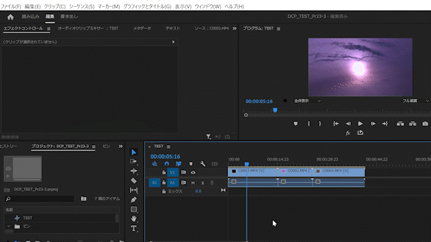This screenshot has height=242, width=431.
Task: Toggle global FX mute
Action: [x=348, y=133]
